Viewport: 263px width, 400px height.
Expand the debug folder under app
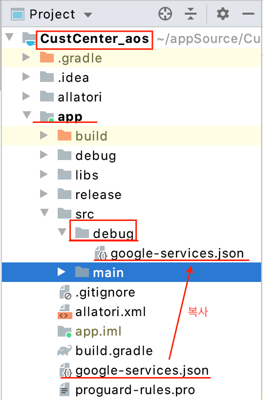pyautogui.click(x=44, y=155)
